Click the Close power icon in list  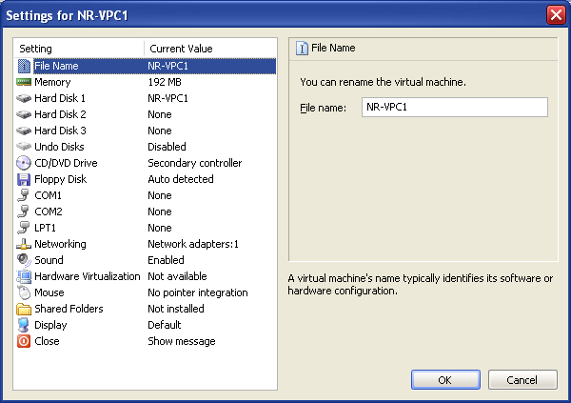(x=24, y=341)
